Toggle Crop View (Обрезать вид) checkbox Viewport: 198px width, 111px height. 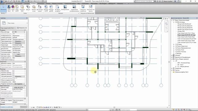coord(13,71)
